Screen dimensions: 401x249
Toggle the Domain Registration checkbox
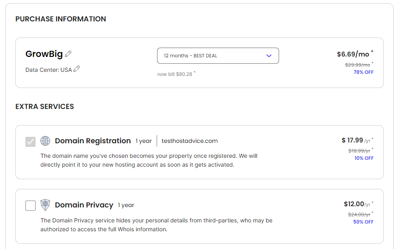coord(30,142)
